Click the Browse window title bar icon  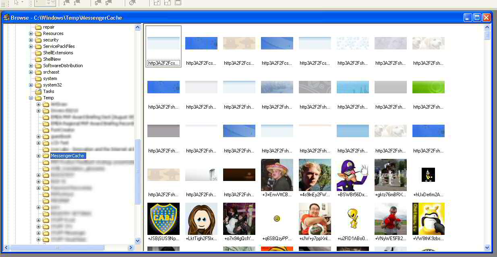tap(6, 18)
